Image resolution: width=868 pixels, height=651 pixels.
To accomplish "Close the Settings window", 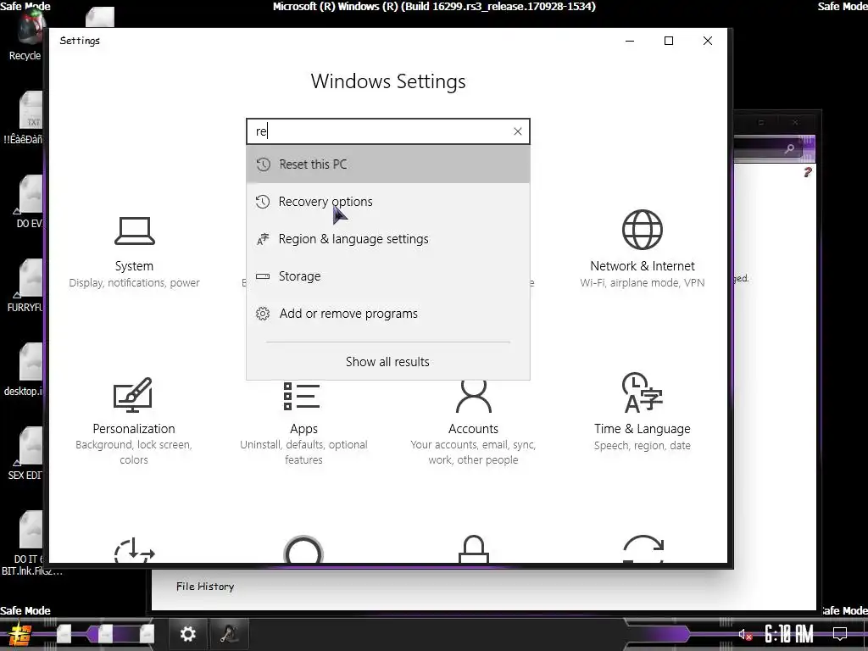I will point(708,41).
